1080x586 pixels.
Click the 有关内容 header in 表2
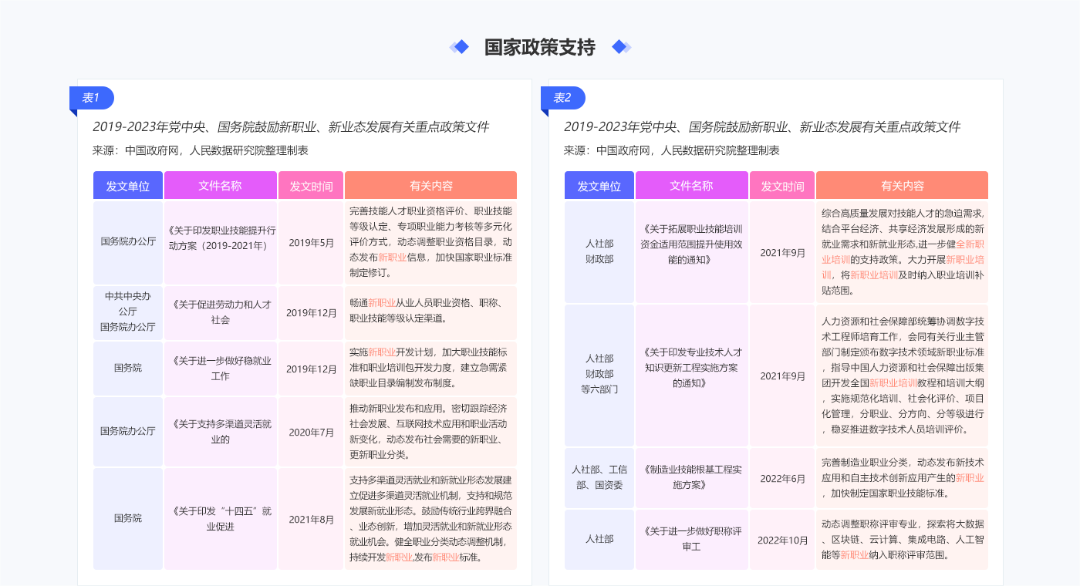902,185
